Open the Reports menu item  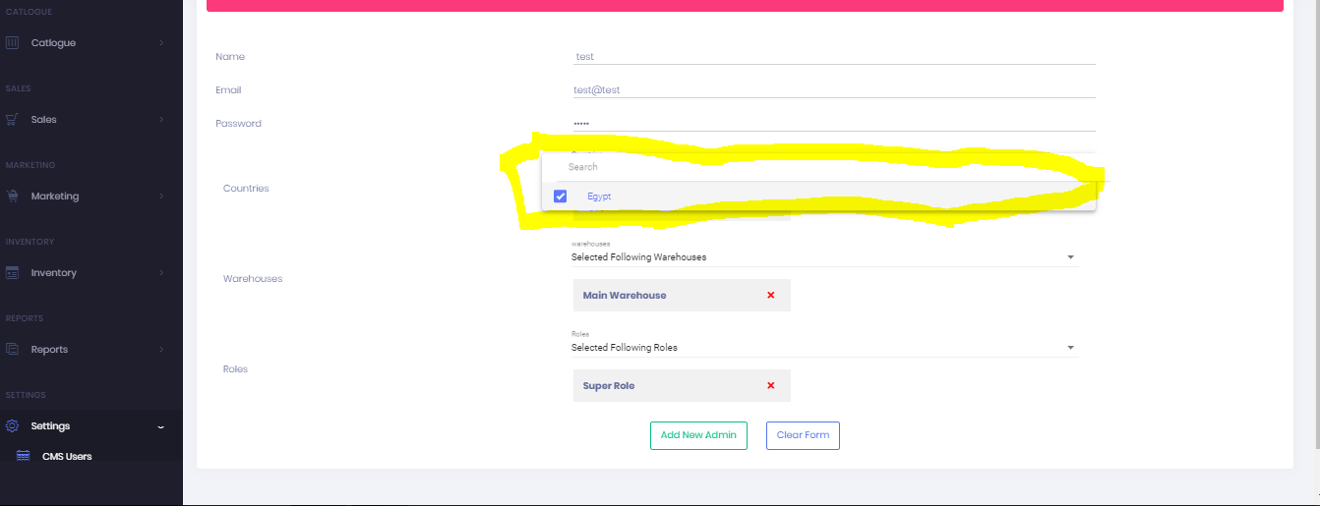(49, 350)
